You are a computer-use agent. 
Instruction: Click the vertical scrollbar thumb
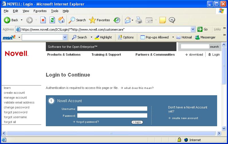tap(224, 65)
